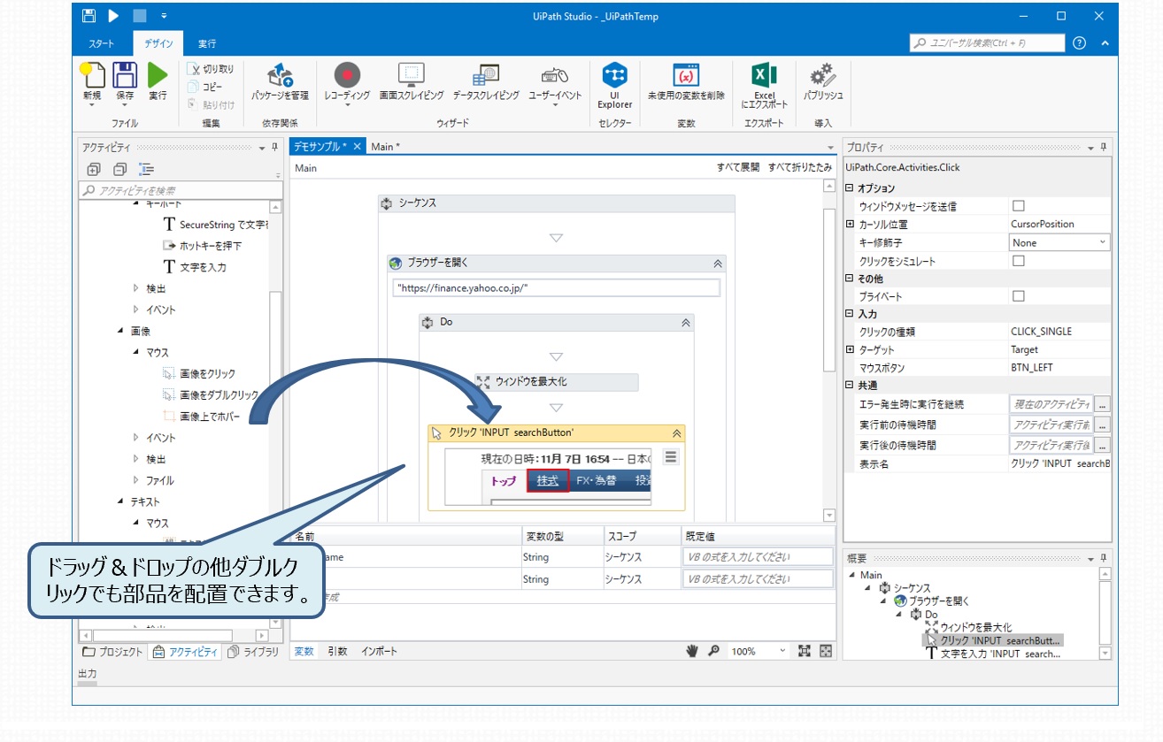The width and height of the screenshot is (1163, 742).
Task: Pin the プロパティ panel
Action: coord(1104,148)
